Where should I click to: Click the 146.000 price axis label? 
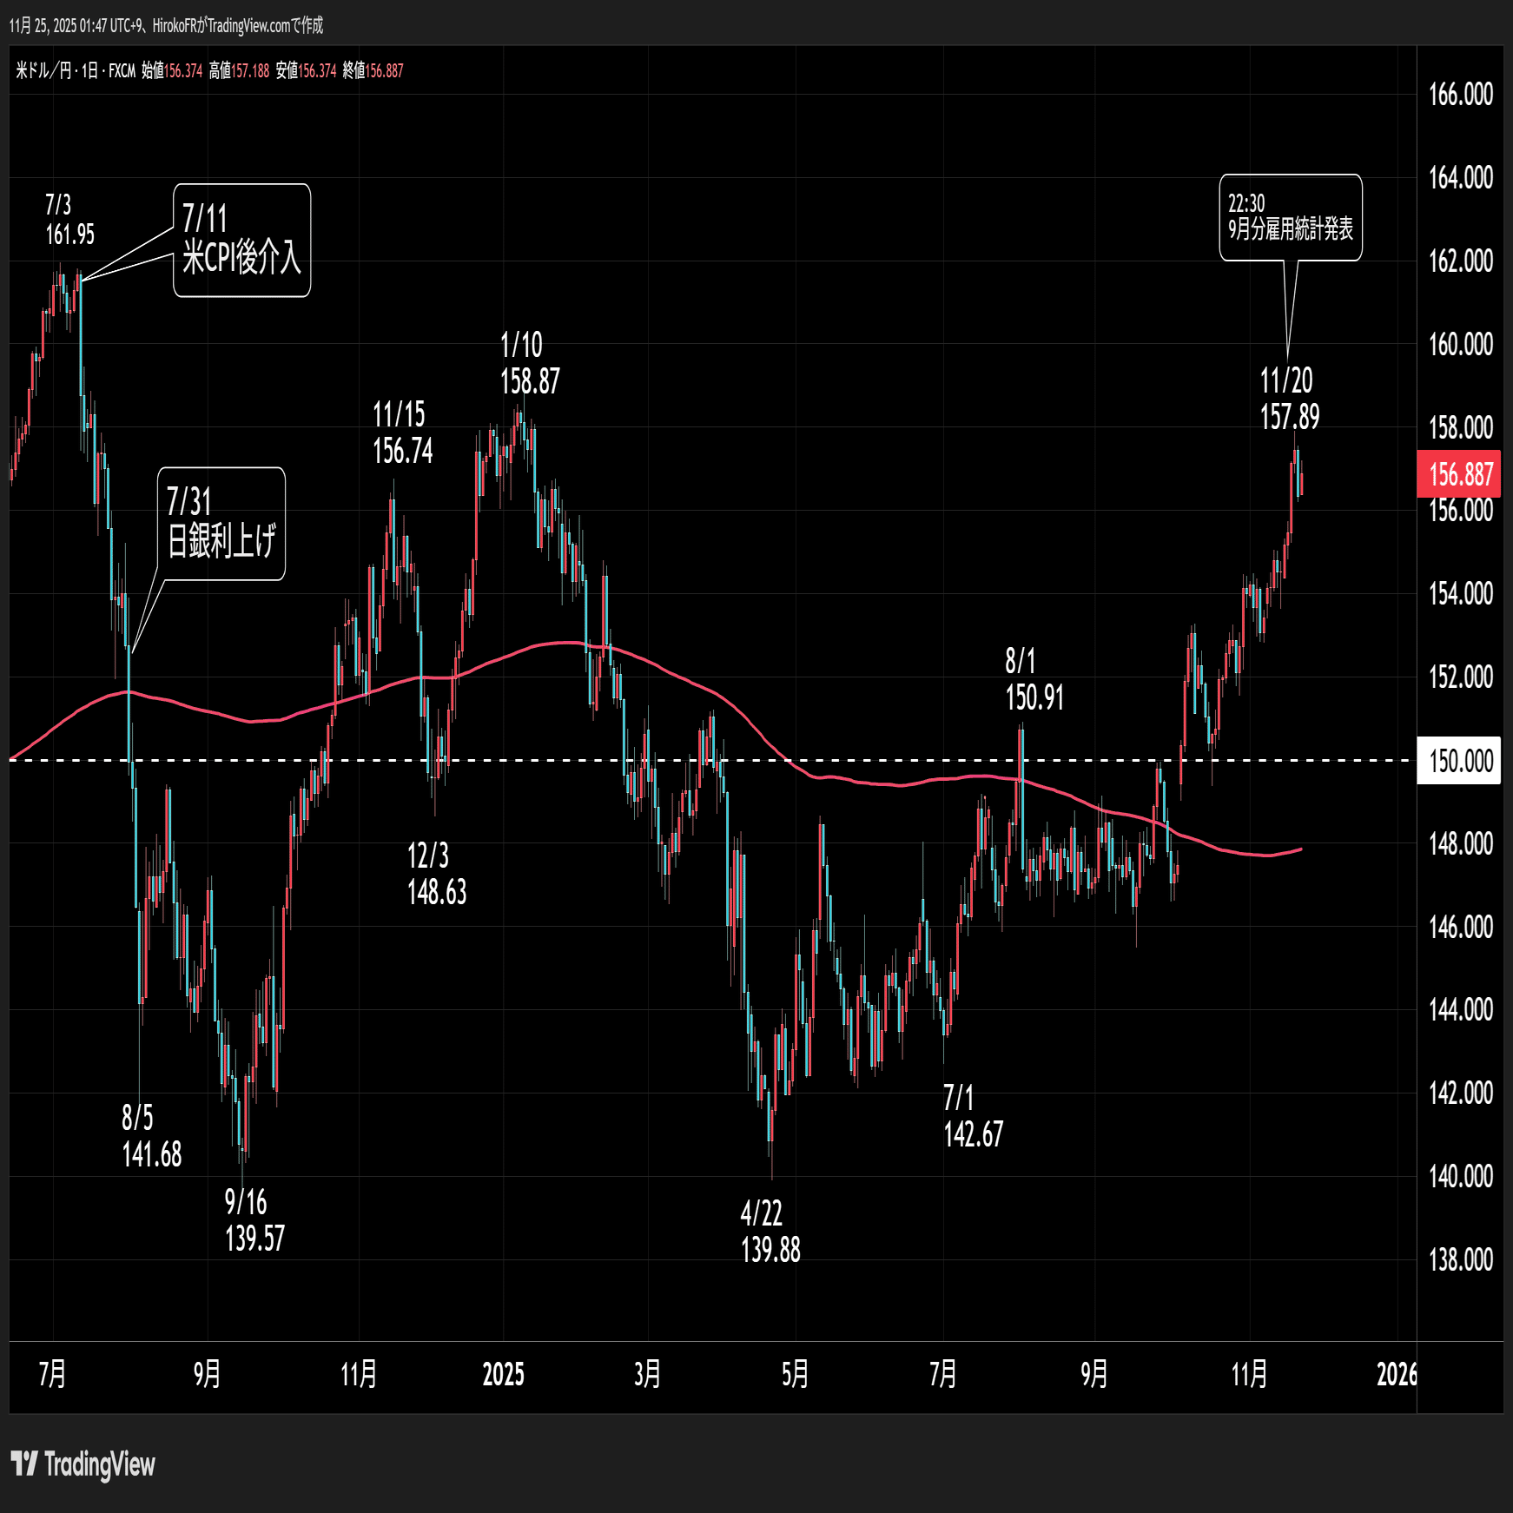pyautogui.click(x=1461, y=927)
